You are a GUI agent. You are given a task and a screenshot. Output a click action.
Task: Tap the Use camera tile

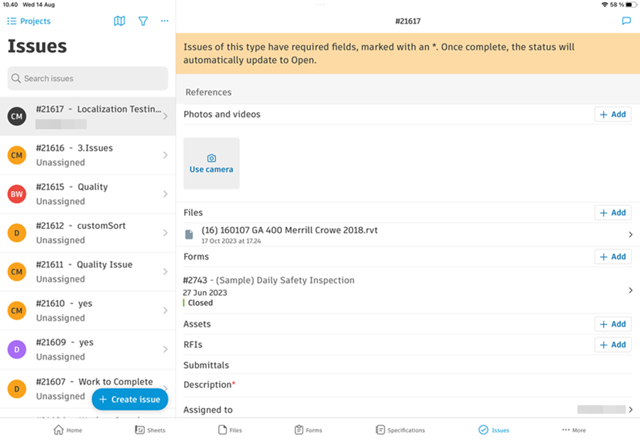tap(212, 163)
